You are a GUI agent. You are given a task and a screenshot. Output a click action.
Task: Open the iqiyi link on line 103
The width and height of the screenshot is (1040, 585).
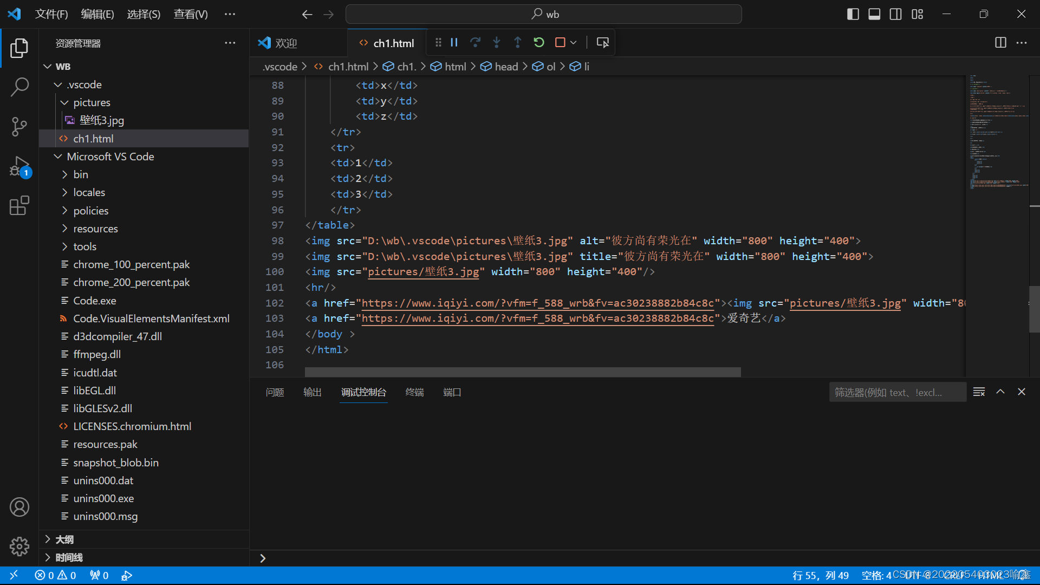[x=537, y=318]
